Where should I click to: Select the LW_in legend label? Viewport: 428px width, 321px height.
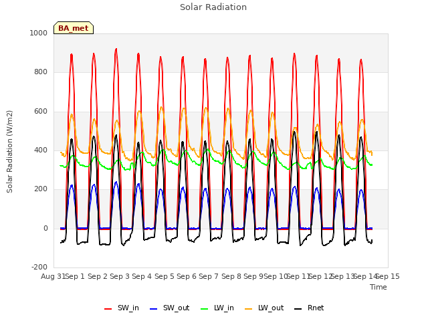pyautogui.click(x=224, y=308)
